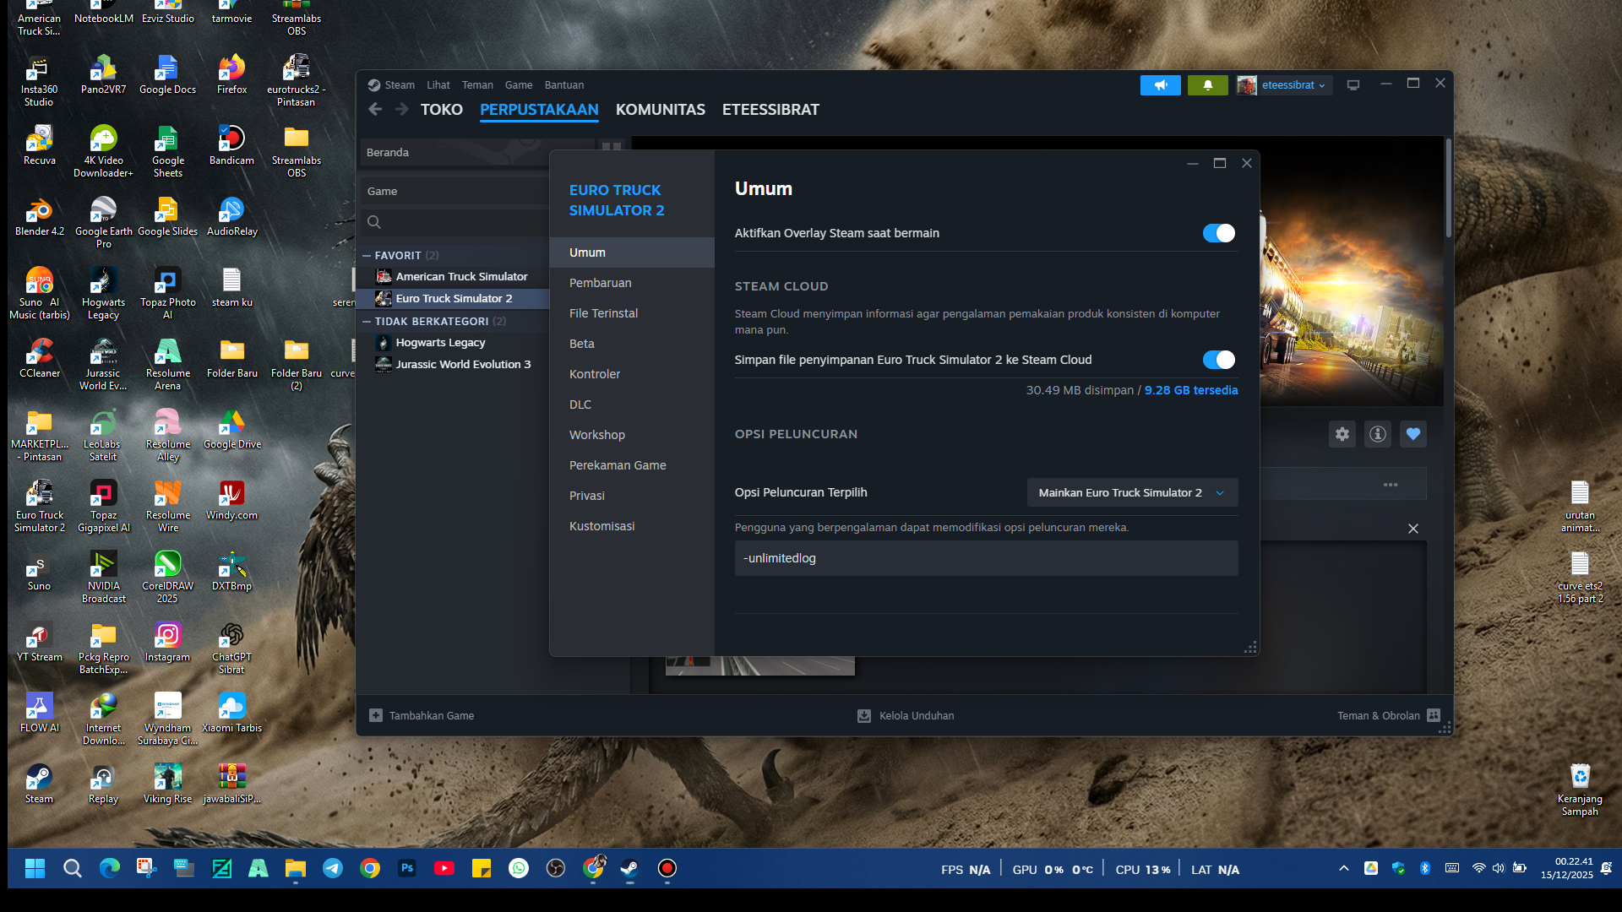1622x912 pixels.
Task: Open the game info icon
Action: pos(1378,434)
